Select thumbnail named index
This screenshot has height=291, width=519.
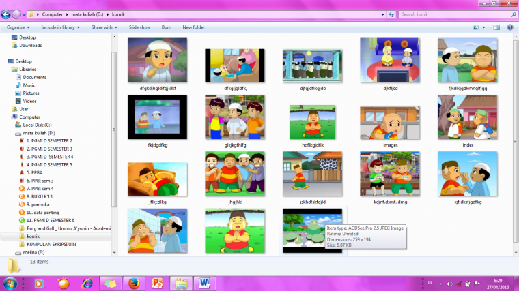click(x=467, y=117)
